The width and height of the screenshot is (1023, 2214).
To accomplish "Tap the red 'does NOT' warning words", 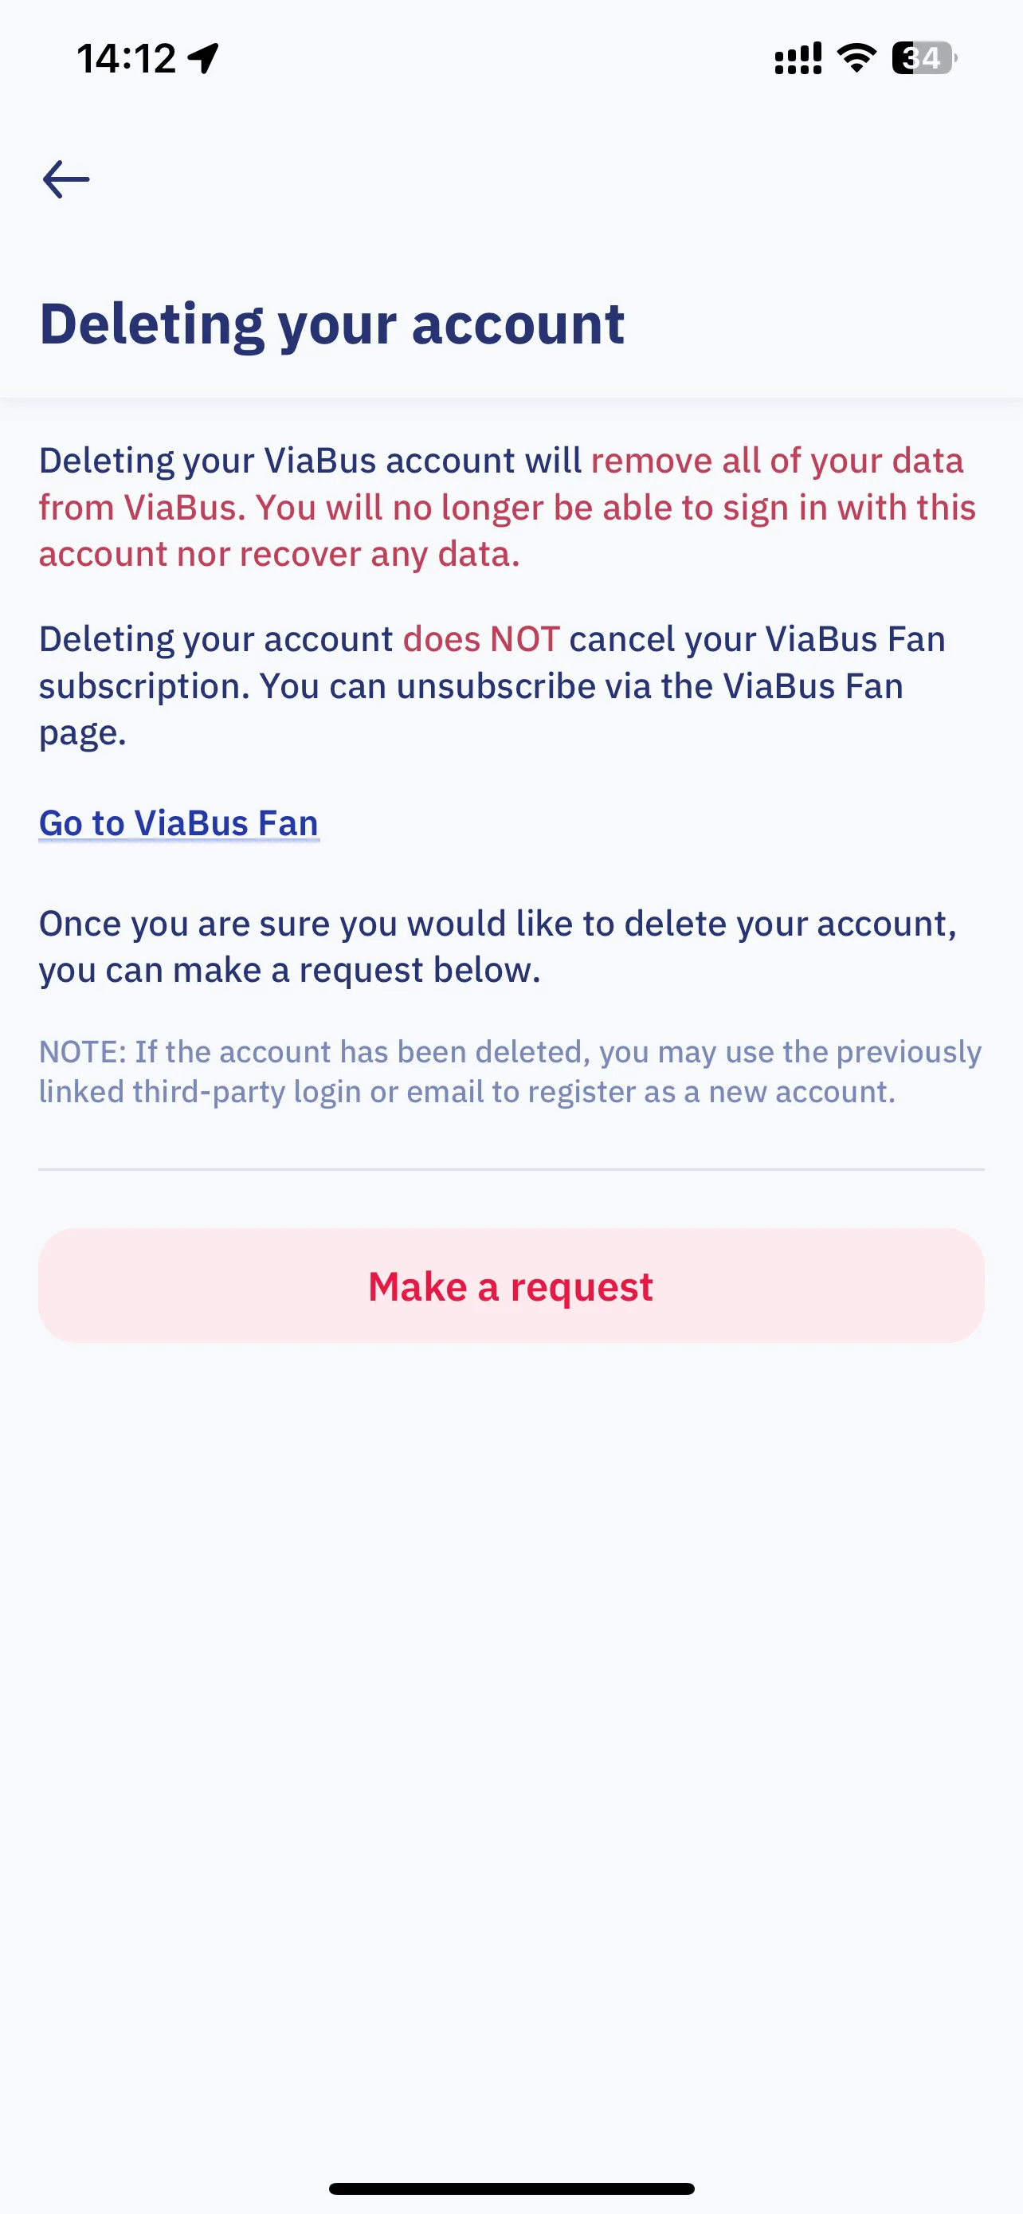I will click(481, 639).
